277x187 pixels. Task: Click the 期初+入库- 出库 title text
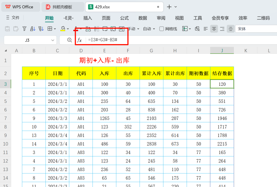pos(104,60)
